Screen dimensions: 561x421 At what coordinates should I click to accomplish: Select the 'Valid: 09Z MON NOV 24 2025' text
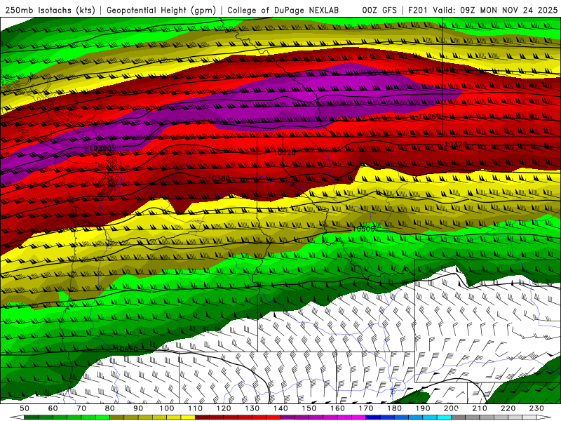pyautogui.click(x=495, y=10)
